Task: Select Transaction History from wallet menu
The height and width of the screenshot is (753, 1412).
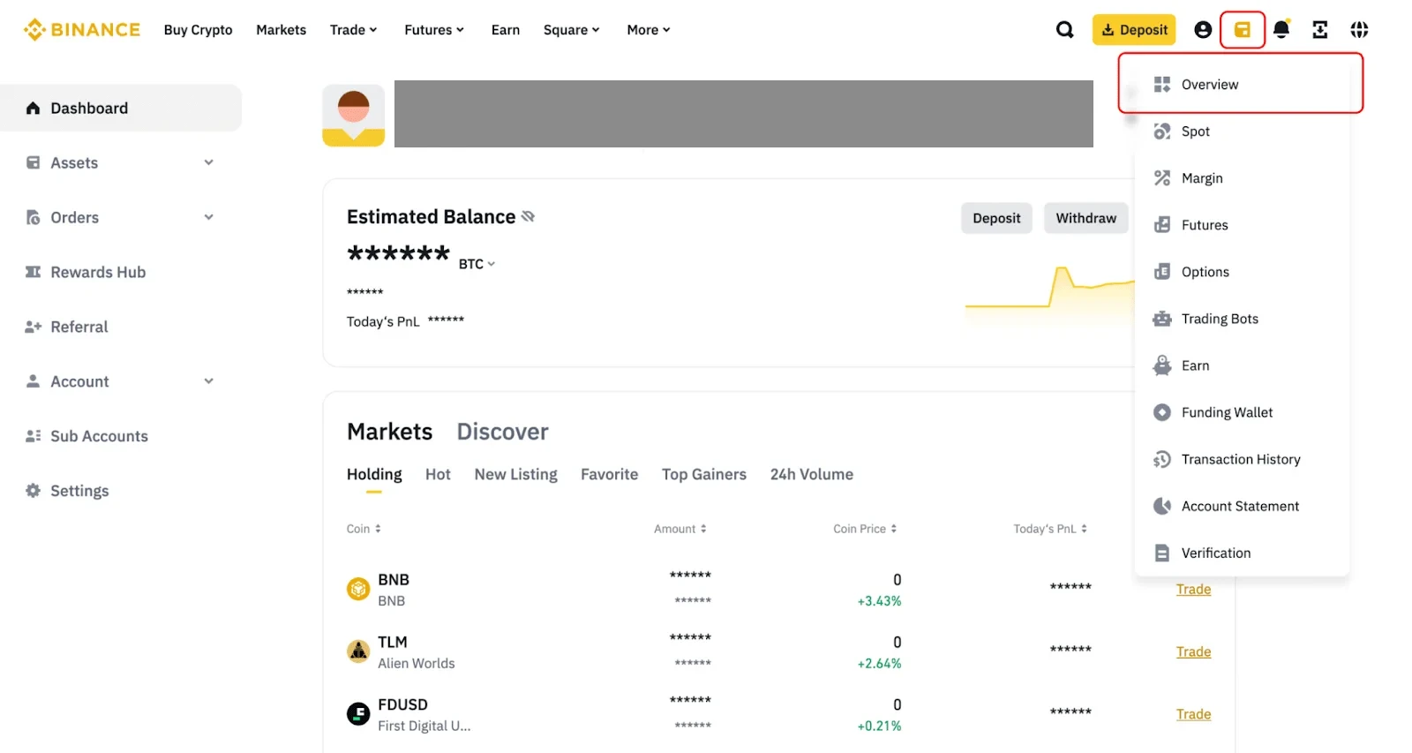Action: (x=1242, y=459)
